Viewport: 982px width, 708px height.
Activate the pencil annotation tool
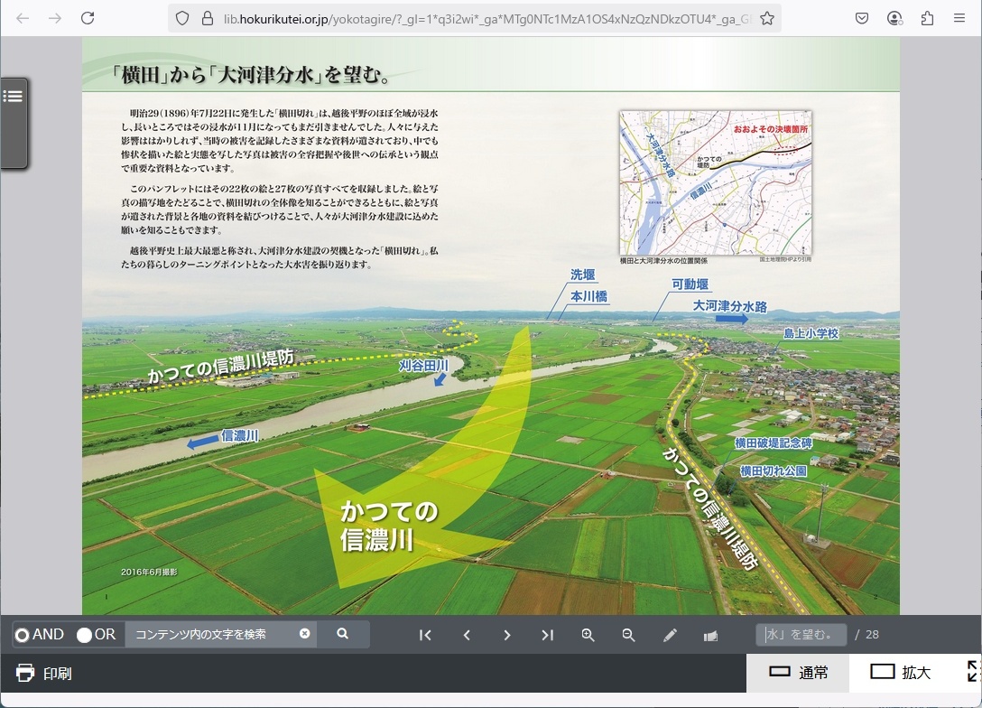pos(670,636)
